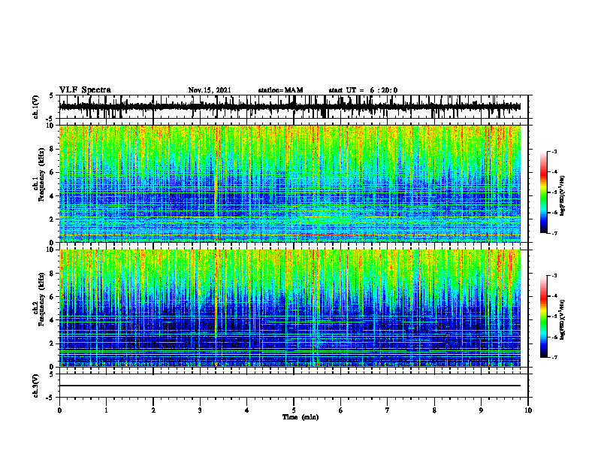This screenshot has width=595, height=460.
Task: Click the "Time (min)" x-axis label
Action: 301,417
